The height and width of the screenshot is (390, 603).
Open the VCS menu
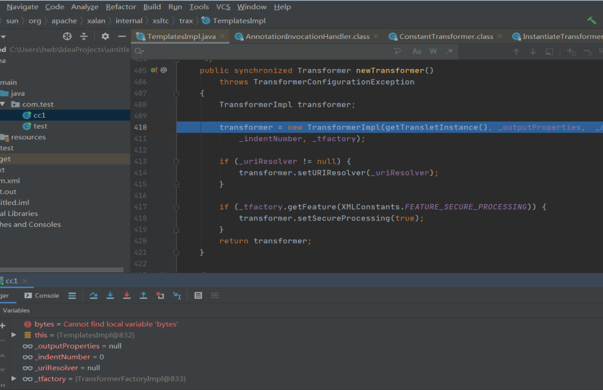click(223, 7)
